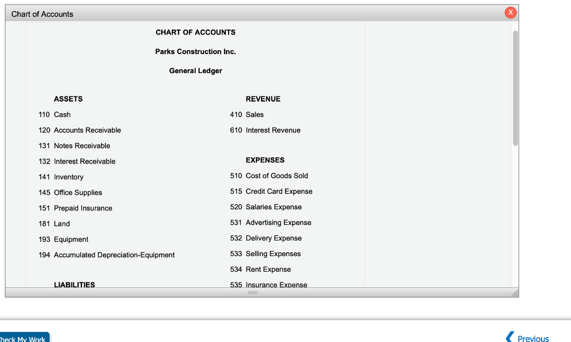Click the red X close icon
This screenshot has width=571, height=342.
pyautogui.click(x=510, y=12)
